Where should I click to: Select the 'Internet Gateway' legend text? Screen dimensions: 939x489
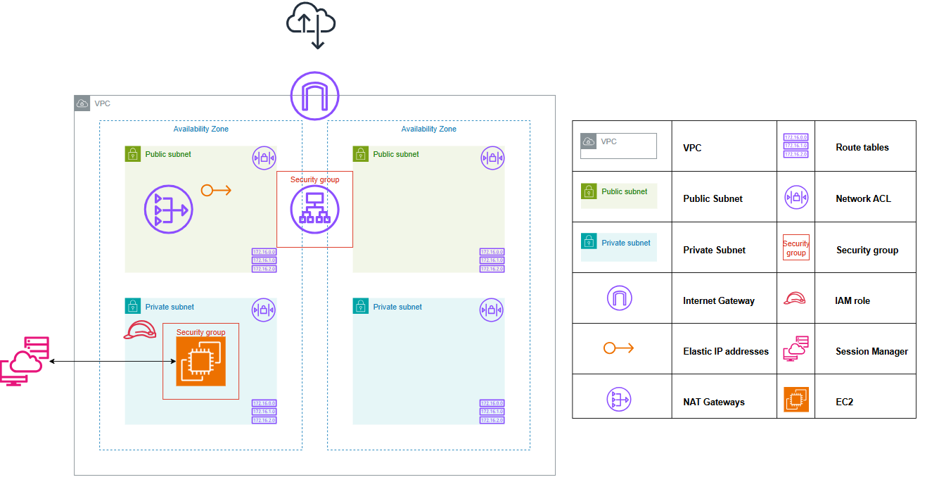click(719, 300)
